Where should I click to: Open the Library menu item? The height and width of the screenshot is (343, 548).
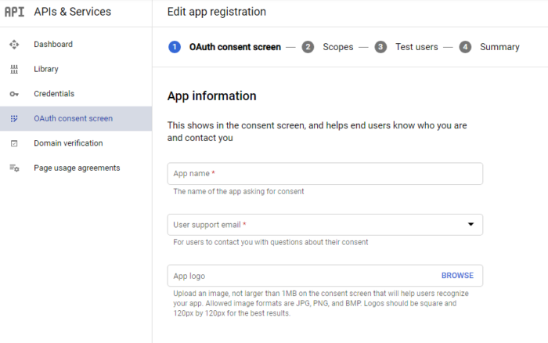click(76, 69)
